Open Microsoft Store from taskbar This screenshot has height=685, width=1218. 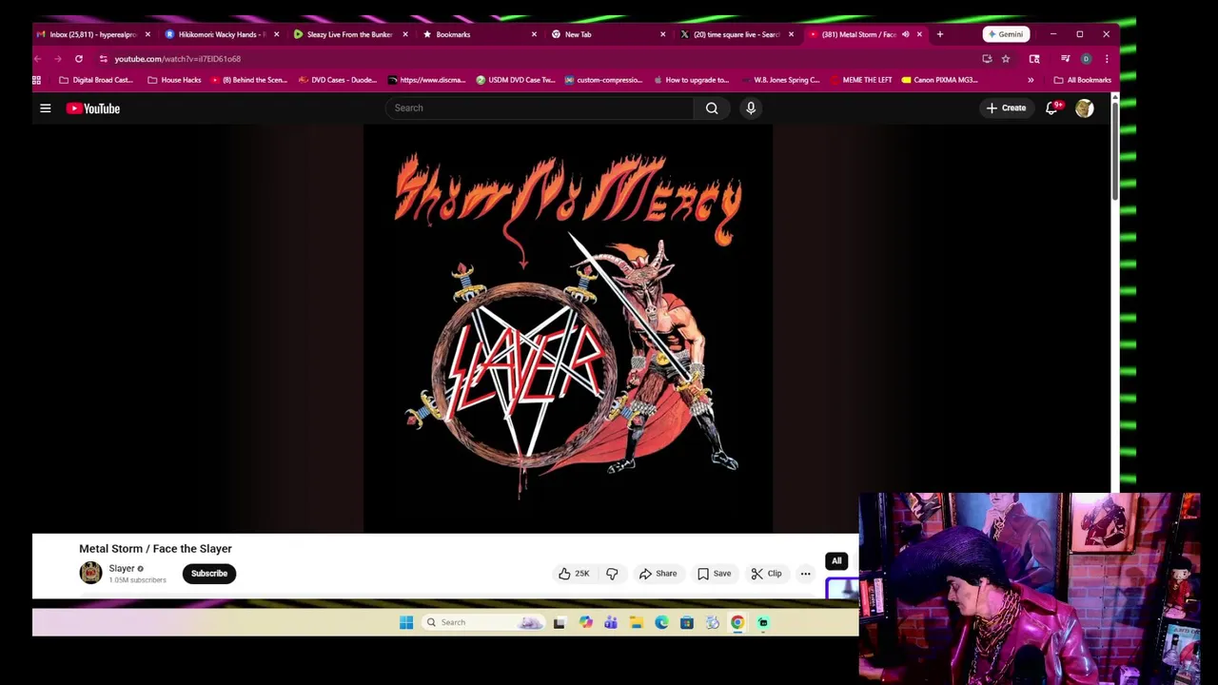tap(687, 623)
